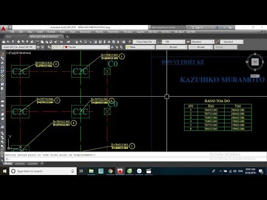Image resolution: width=267 pixels, height=200 pixels.
Task: Open the Task View taskbar icon
Action: 81,171
